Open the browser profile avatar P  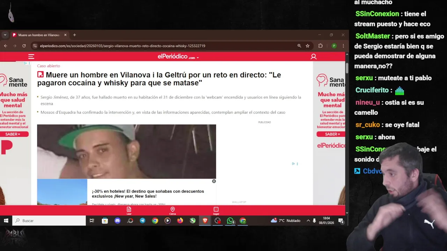[x=334, y=46]
